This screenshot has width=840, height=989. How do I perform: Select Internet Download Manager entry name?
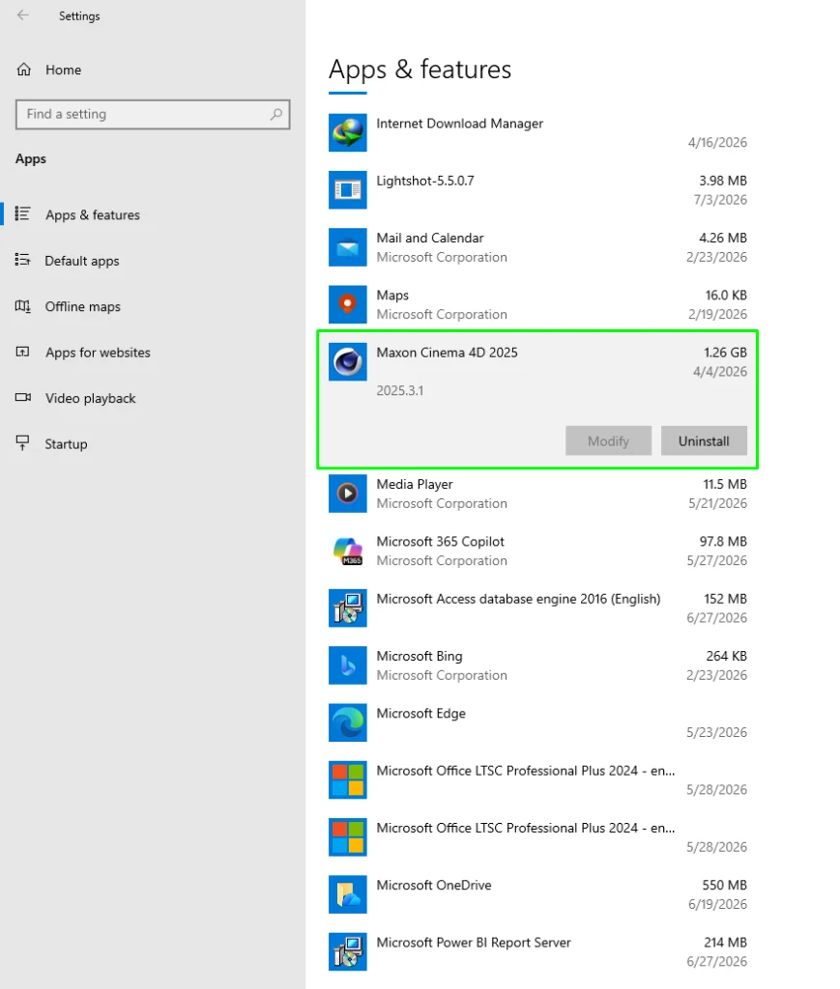[x=459, y=124]
